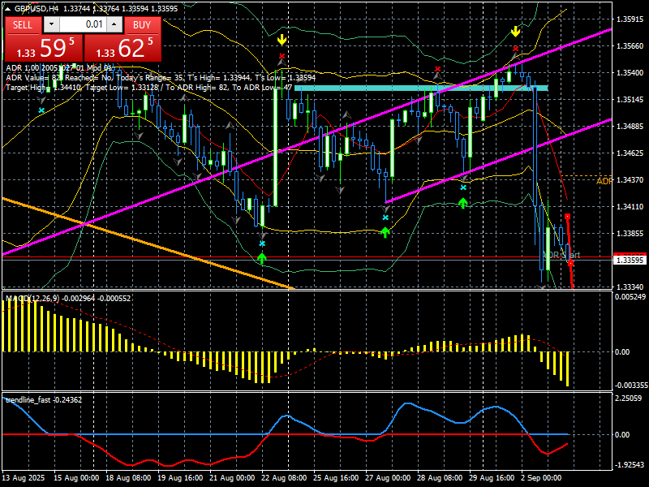
Task: Click the MACD scale value 0.005249
Action: 630,297
